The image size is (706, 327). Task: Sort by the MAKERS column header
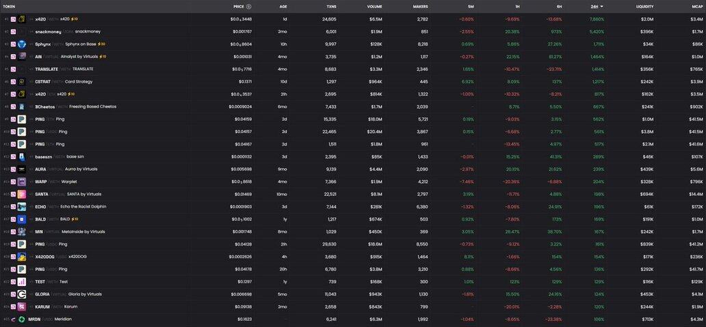point(420,6)
